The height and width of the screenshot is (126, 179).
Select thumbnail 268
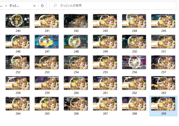tap(134, 104)
